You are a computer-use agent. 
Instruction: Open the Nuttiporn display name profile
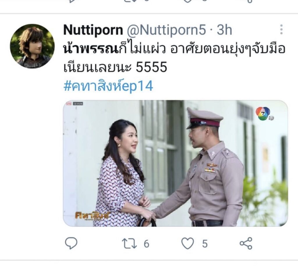tap(93, 30)
